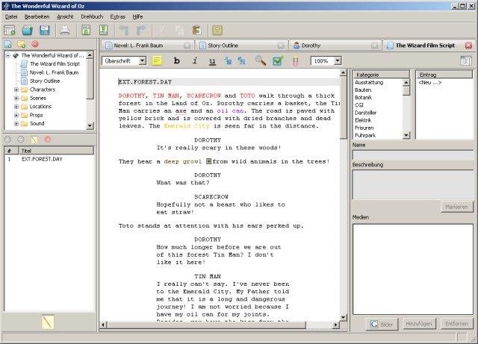
Task: Click the Hinzufügen button
Action: (x=419, y=324)
